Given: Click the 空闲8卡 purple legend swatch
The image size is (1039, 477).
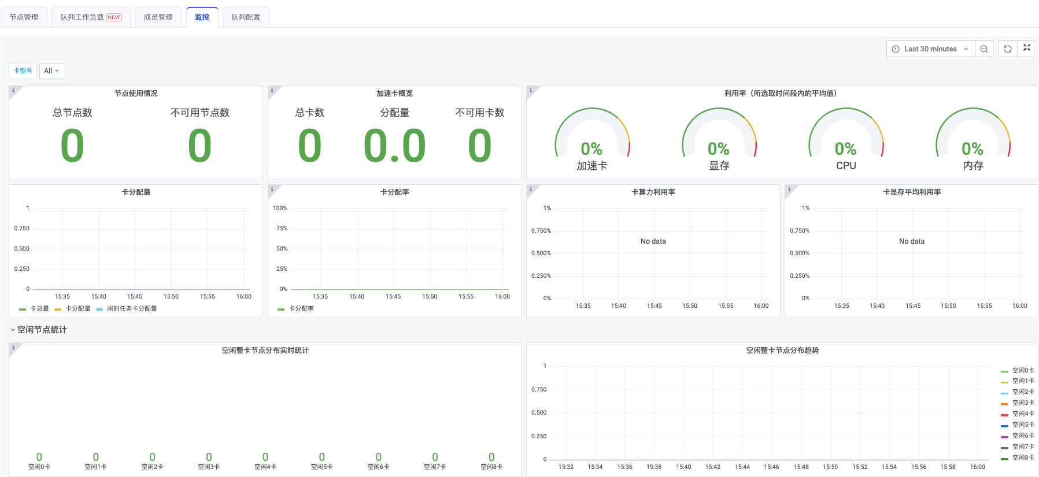Looking at the screenshot, I should (1005, 458).
